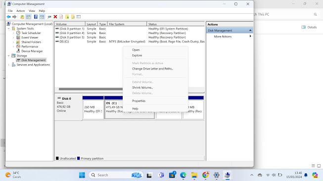
Task: Open the File menu
Action: tap(10, 11)
